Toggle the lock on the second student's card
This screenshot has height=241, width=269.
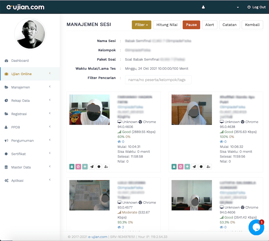pyautogui.click(x=174, y=166)
